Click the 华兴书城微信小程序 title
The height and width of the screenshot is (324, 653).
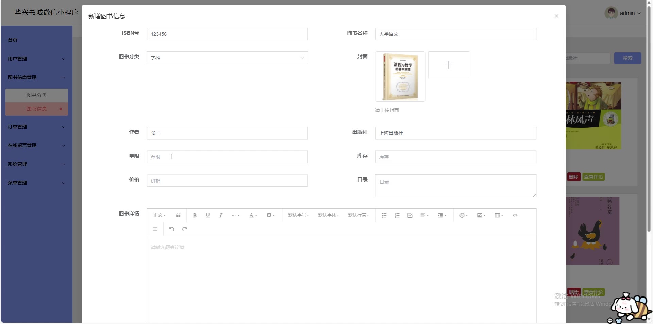[x=47, y=12]
